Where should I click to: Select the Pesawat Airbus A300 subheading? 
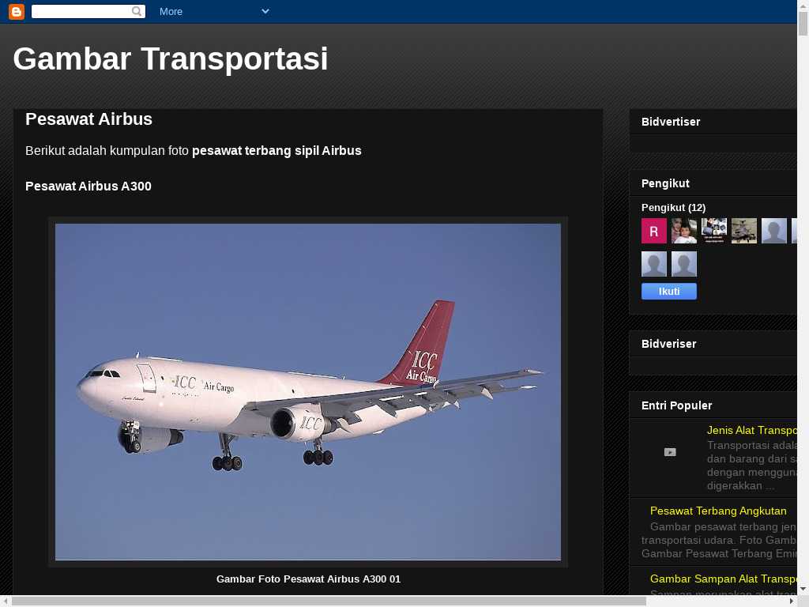88,187
